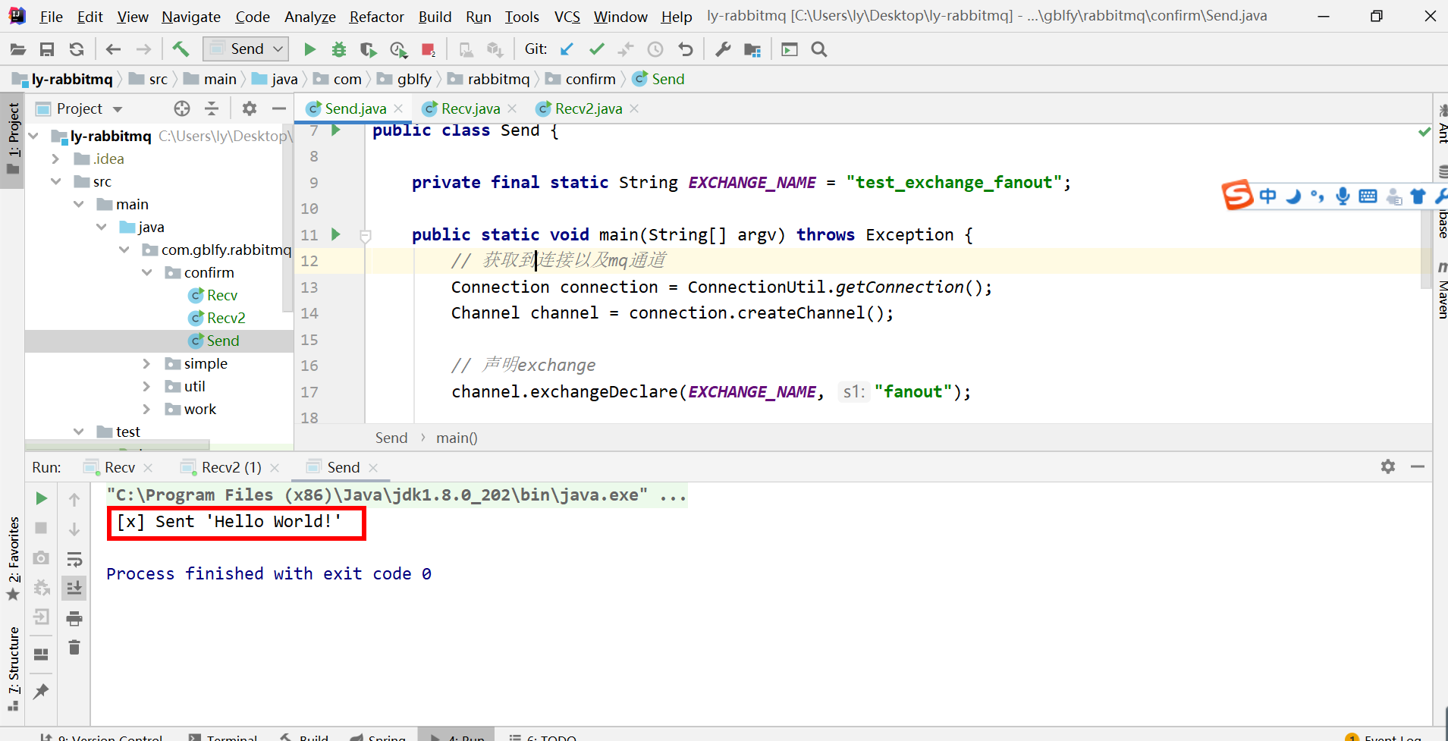The image size is (1448, 741).
Task: Run the Send configuration with green play button
Action: [x=309, y=49]
